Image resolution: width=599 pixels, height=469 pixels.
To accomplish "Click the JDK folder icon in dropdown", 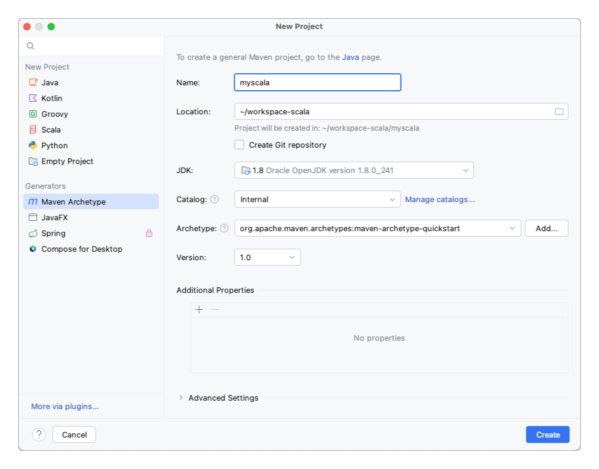I will 246,171.
